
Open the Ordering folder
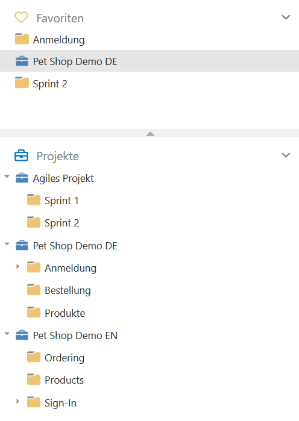click(65, 358)
